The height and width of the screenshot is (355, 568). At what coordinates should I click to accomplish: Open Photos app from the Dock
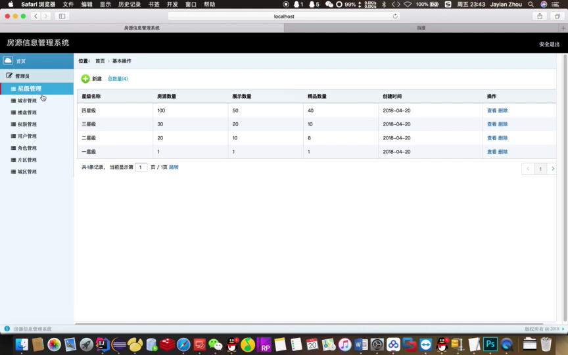point(54,344)
